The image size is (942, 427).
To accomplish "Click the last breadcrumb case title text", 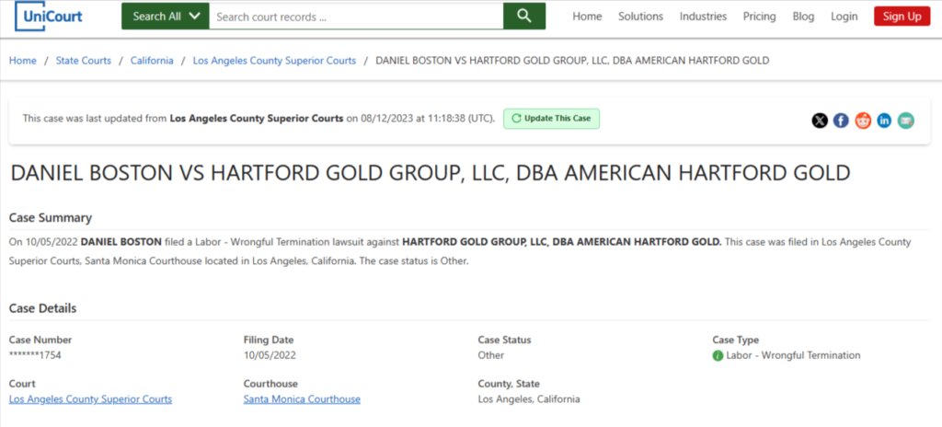I will pyautogui.click(x=572, y=60).
